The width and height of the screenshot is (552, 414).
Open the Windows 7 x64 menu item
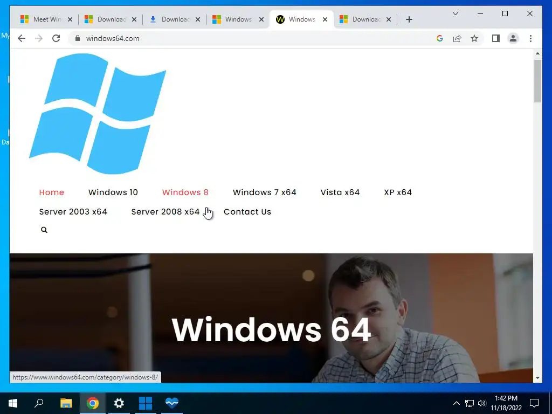point(264,192)
